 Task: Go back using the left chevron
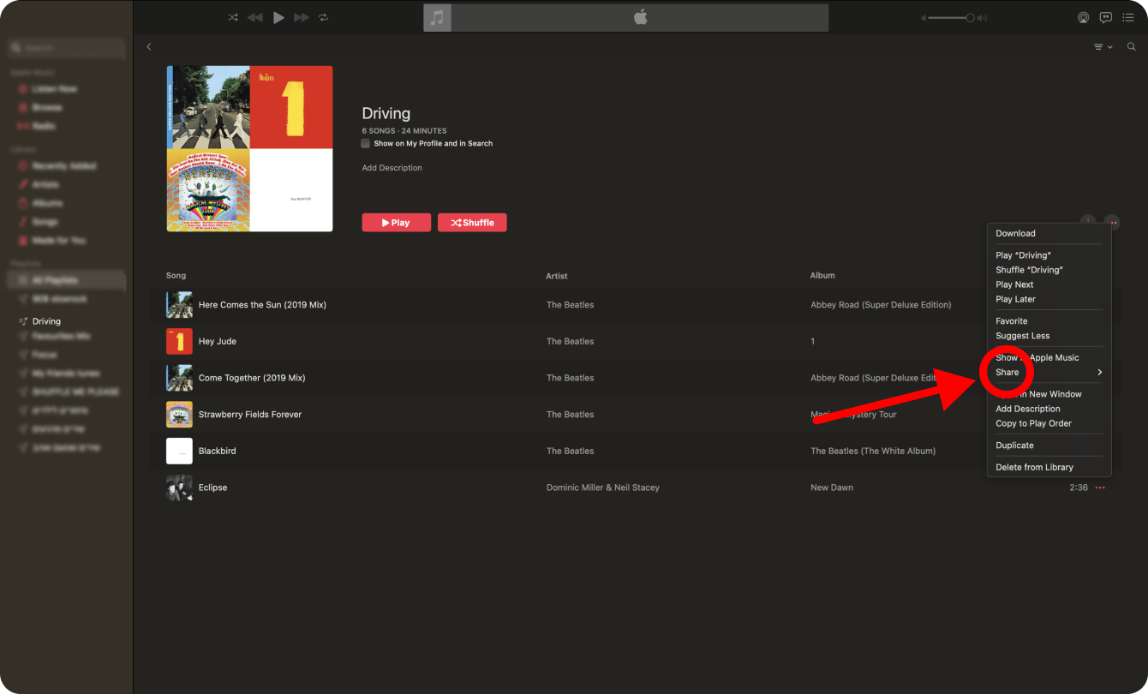[x=149, y=47]
